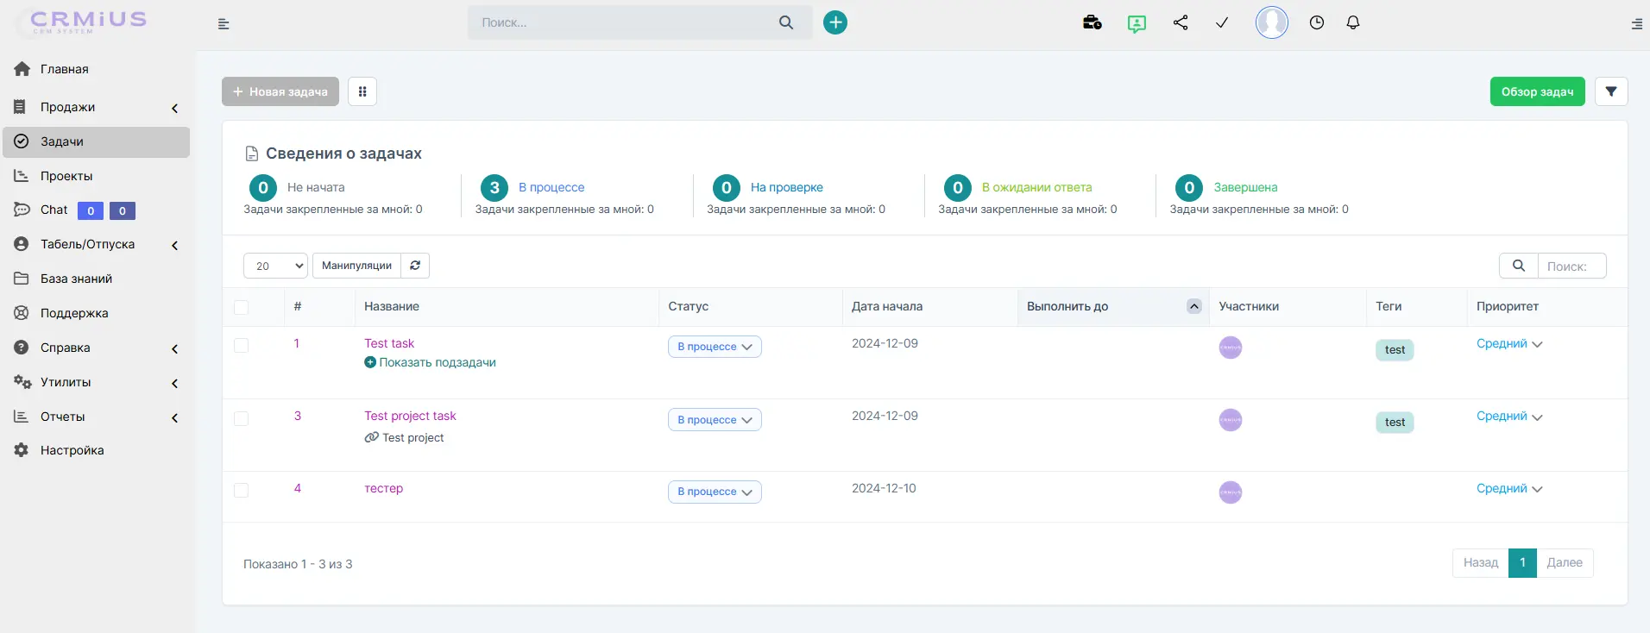Filter by В процессе status summary

551,187
